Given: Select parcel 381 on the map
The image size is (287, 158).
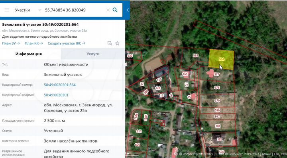Looking at the screenshot, I should click(218, 126).
